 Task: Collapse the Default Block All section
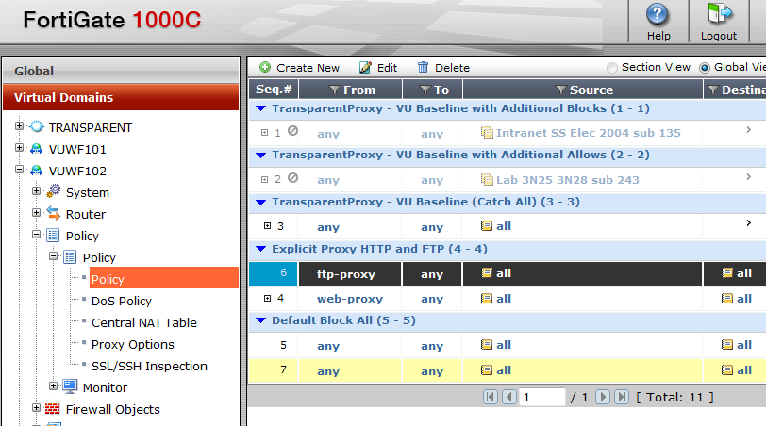(261, 320)
